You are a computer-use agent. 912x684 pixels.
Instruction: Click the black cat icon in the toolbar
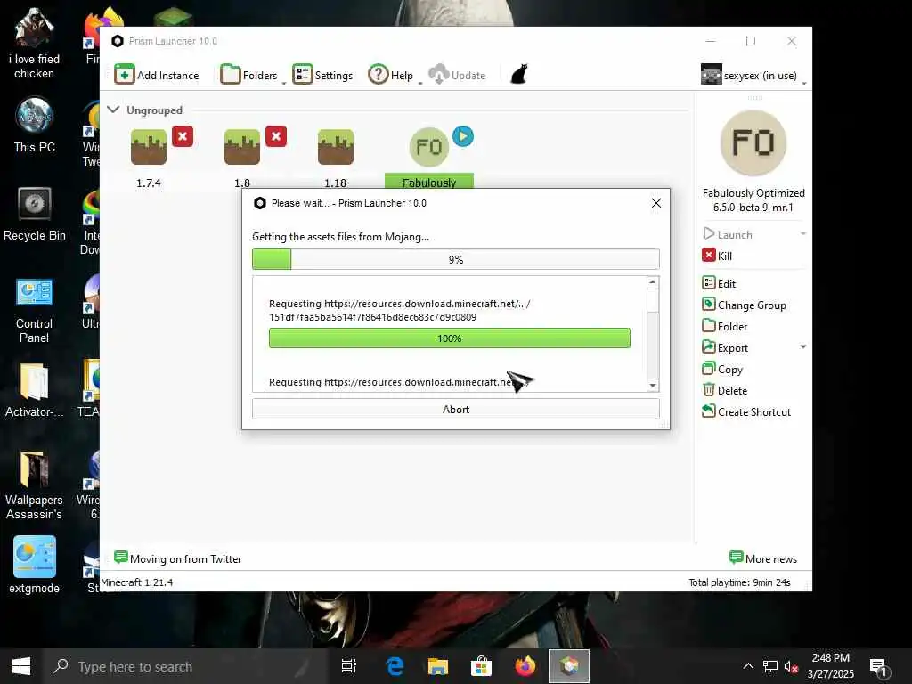(519, 75)
